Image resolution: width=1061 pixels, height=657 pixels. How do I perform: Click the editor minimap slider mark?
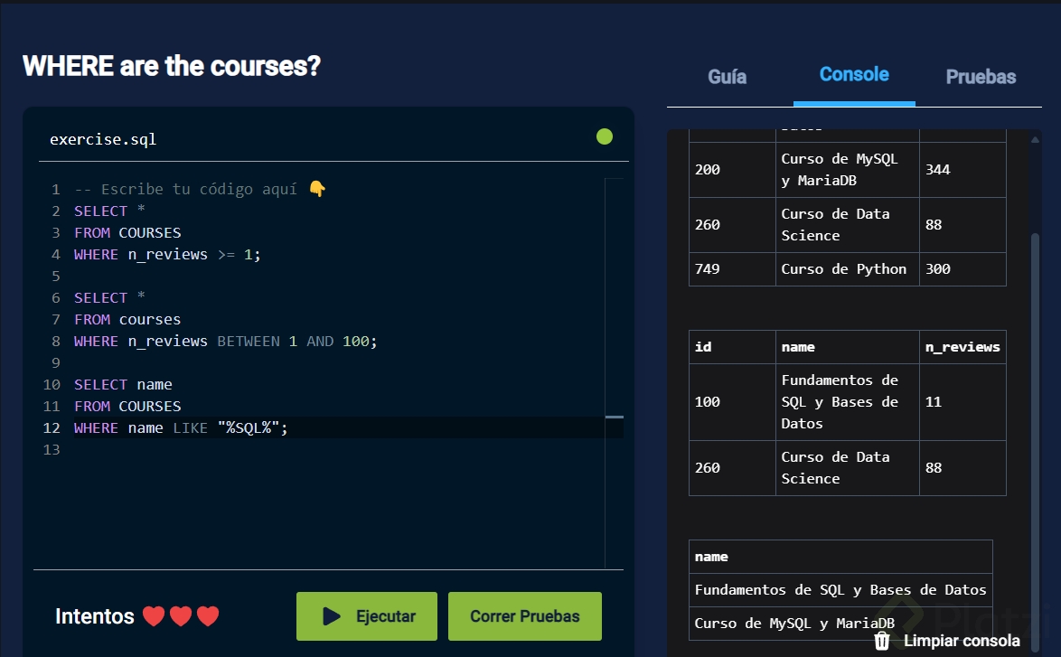pyautogui.click(x=614, y=417)
